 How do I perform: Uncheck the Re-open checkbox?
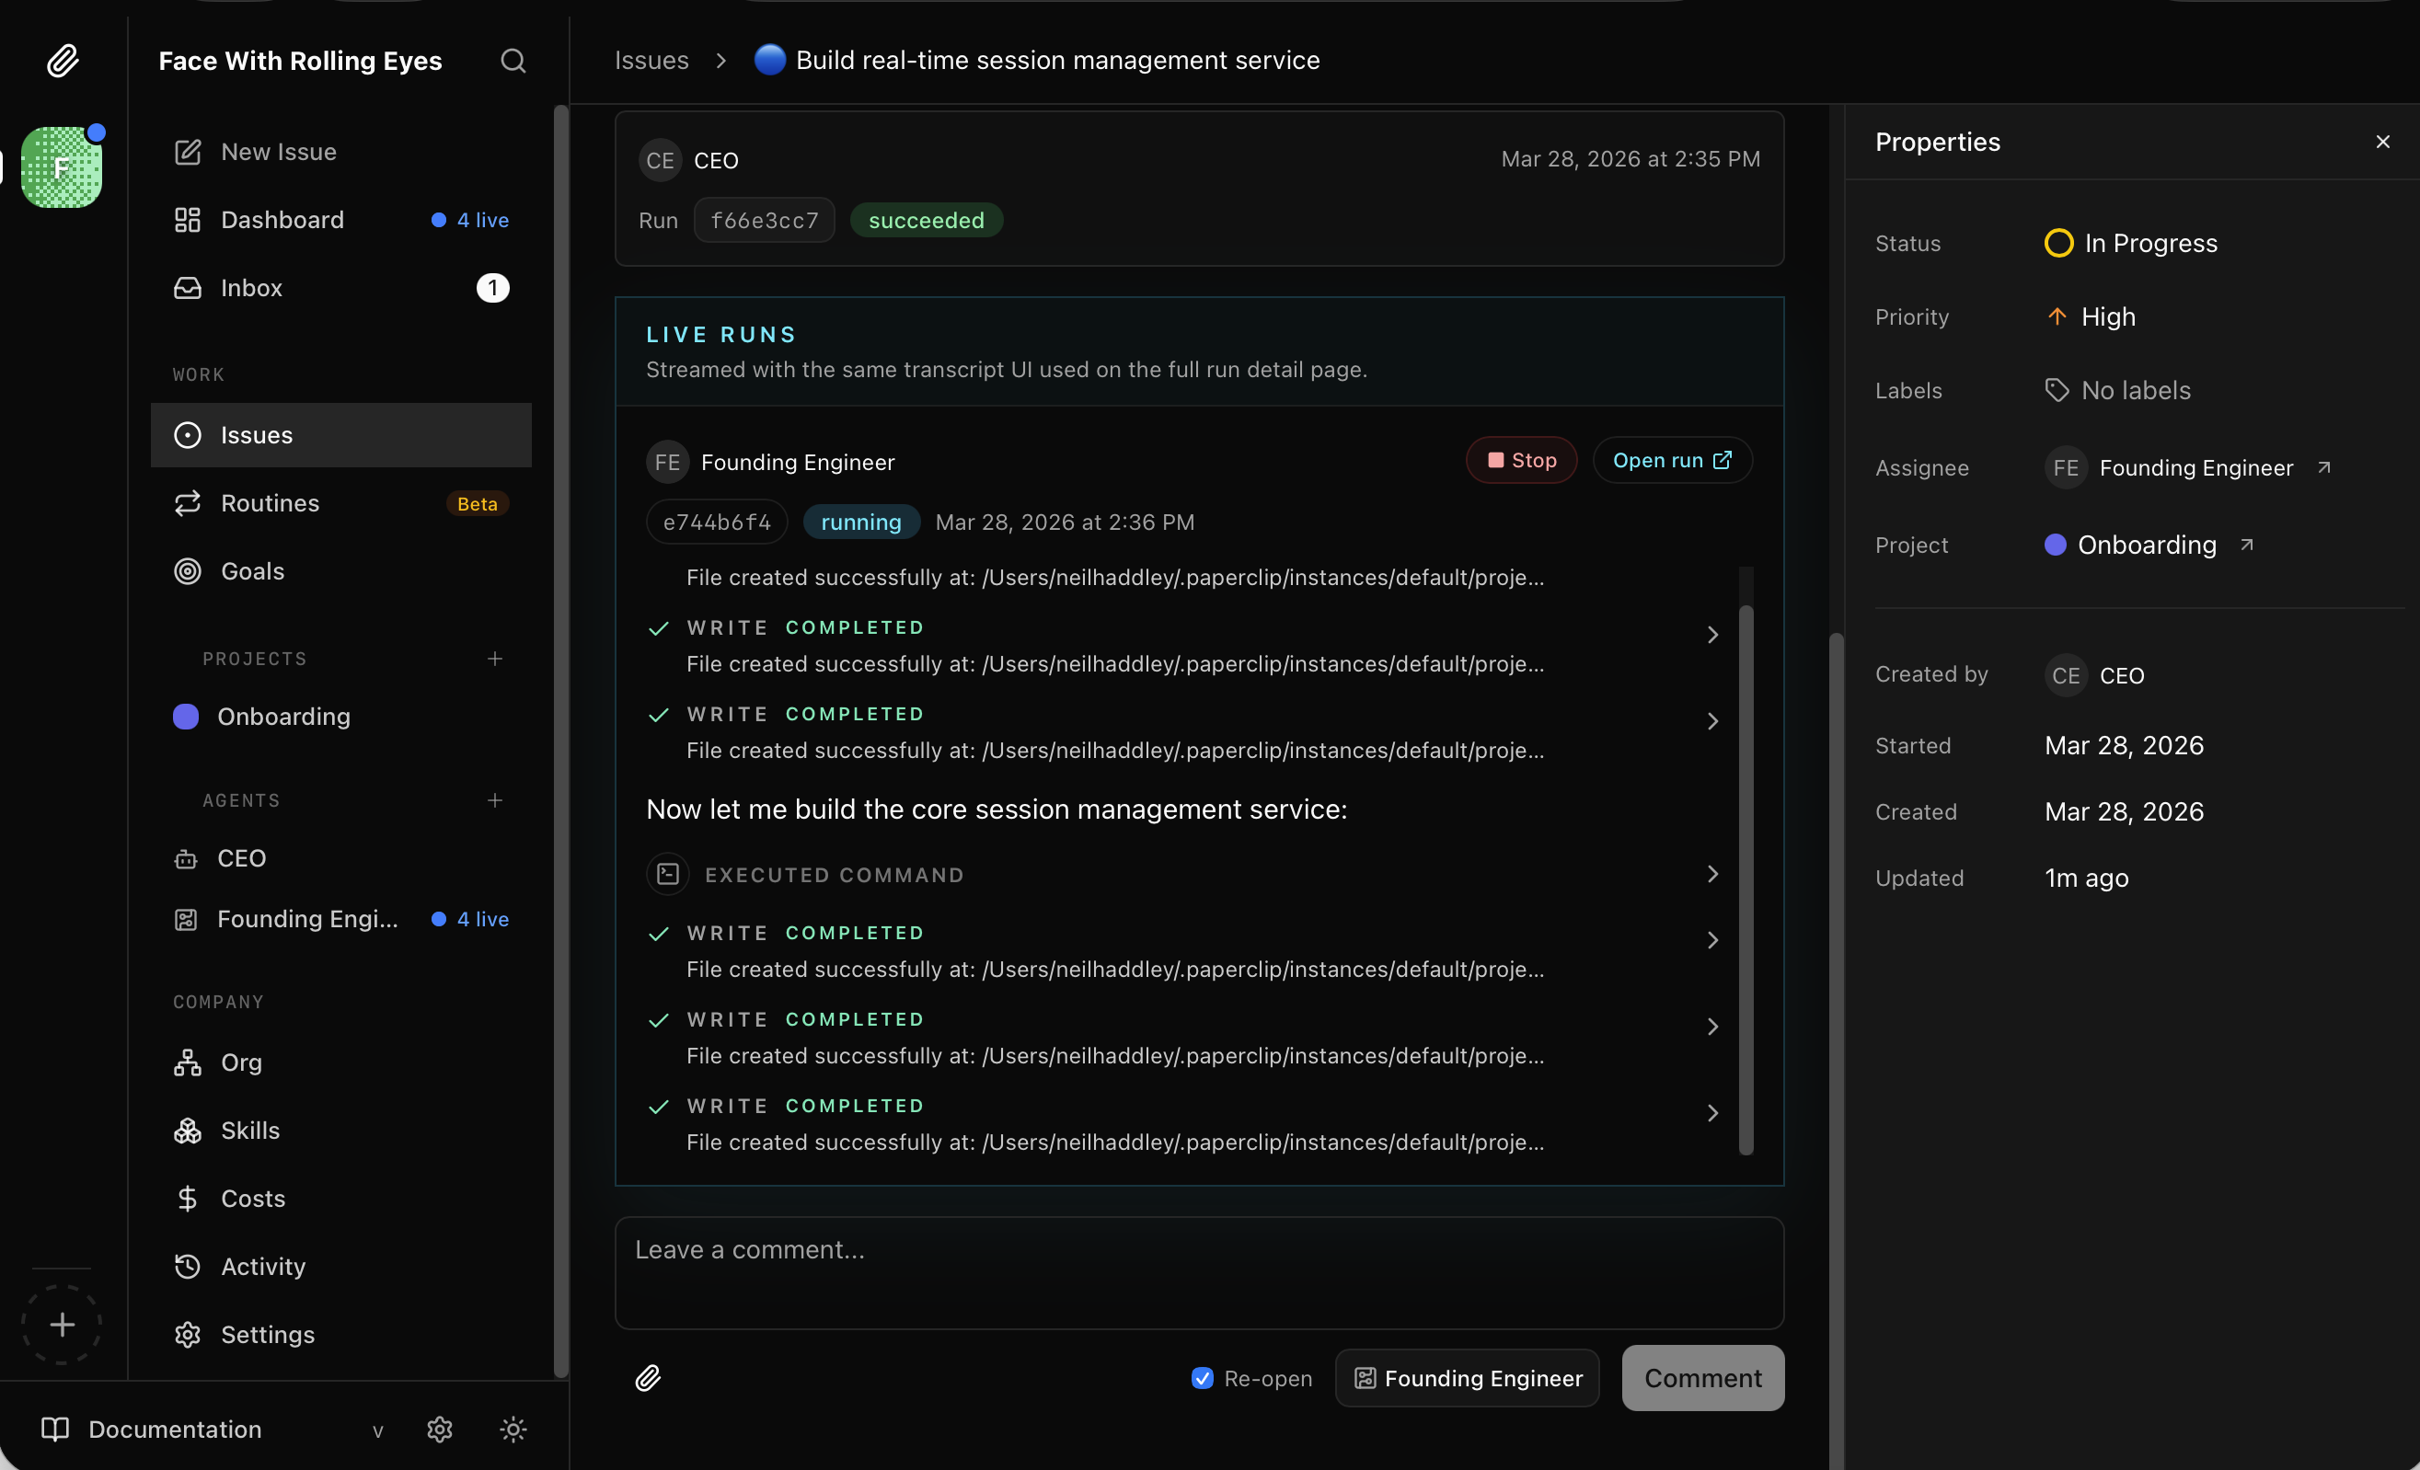click(1200, 1378)
